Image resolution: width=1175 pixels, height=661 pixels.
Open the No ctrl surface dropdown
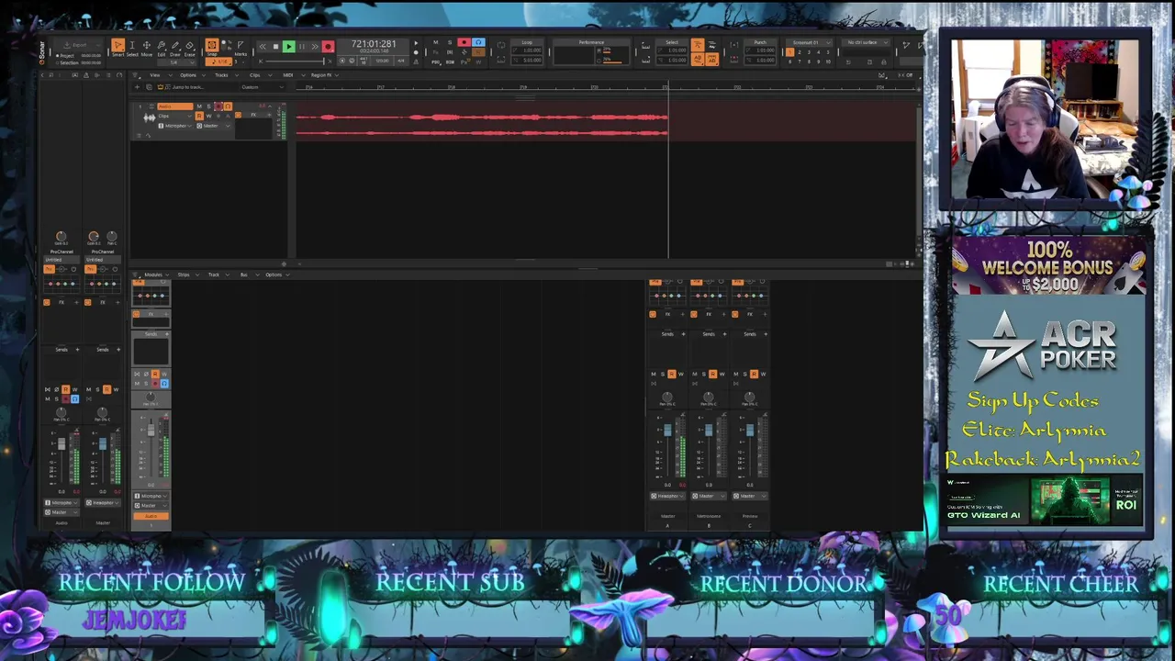click(866, 42)
